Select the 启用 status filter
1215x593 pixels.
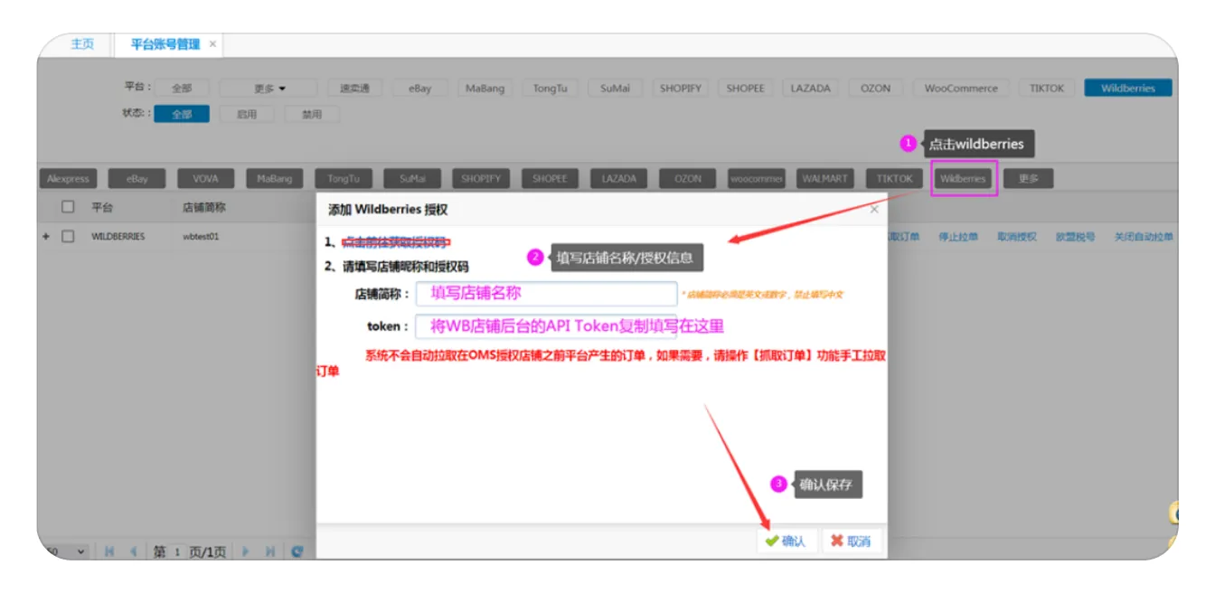click(x=247, y=115)
